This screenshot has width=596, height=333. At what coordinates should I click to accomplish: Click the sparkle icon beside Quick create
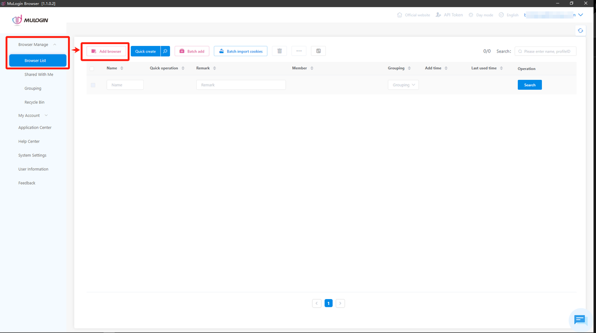tap(165, 51)
